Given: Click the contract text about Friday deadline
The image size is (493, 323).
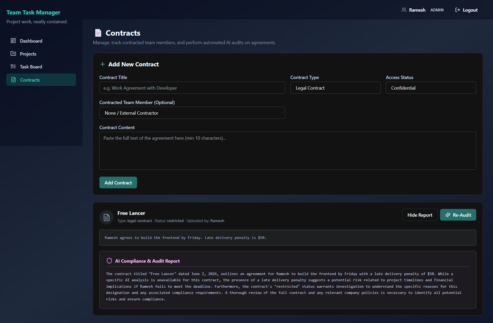Looking at the screenshot, I should (185, 238).
